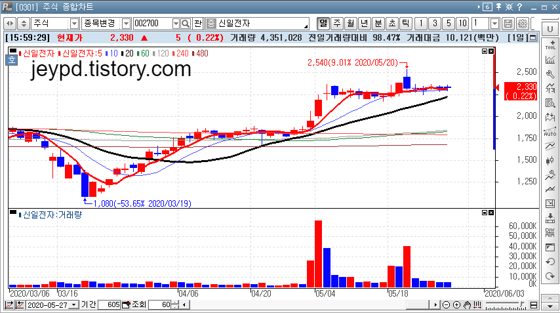
Task: Click the stock search magnifier icon
Action: tap(186, 24)
